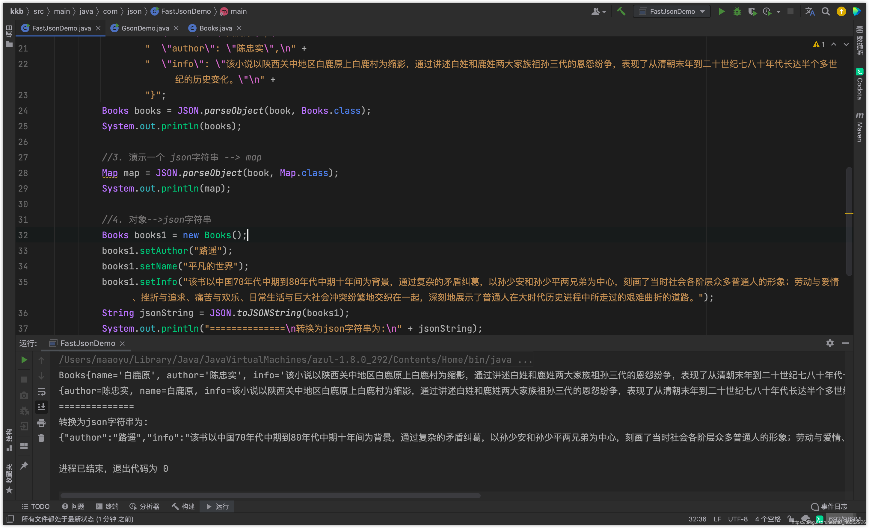Start debugging with the green bug icon
The image size is (869, 528).
(737, 12)
